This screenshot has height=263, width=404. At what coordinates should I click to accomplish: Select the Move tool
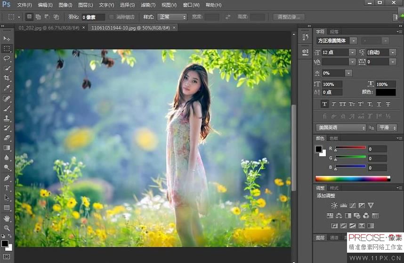(7, 39)
